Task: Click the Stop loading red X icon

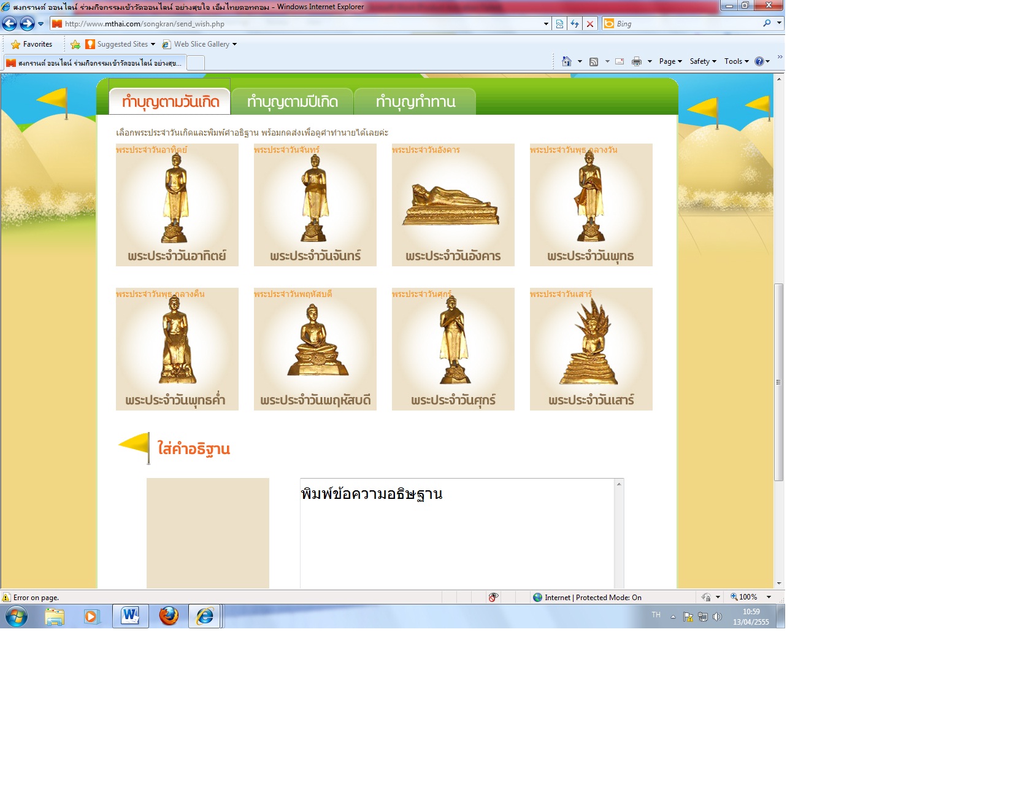Action: click(x=590, y=24)
